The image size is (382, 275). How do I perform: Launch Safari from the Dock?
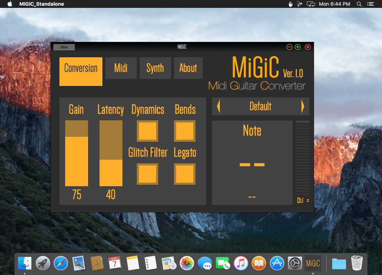[61, 263]
